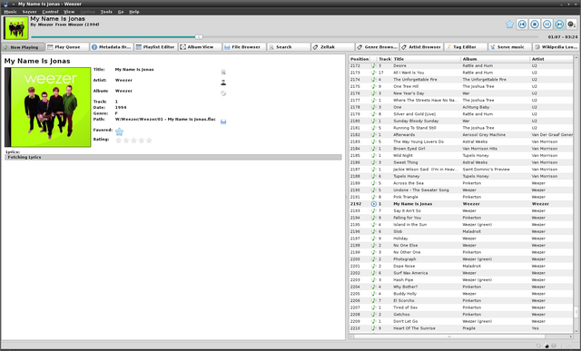581x351 pixels.
Task: Open the Zeltak tab
Action: pyautogui.click(x=333, y=47)
